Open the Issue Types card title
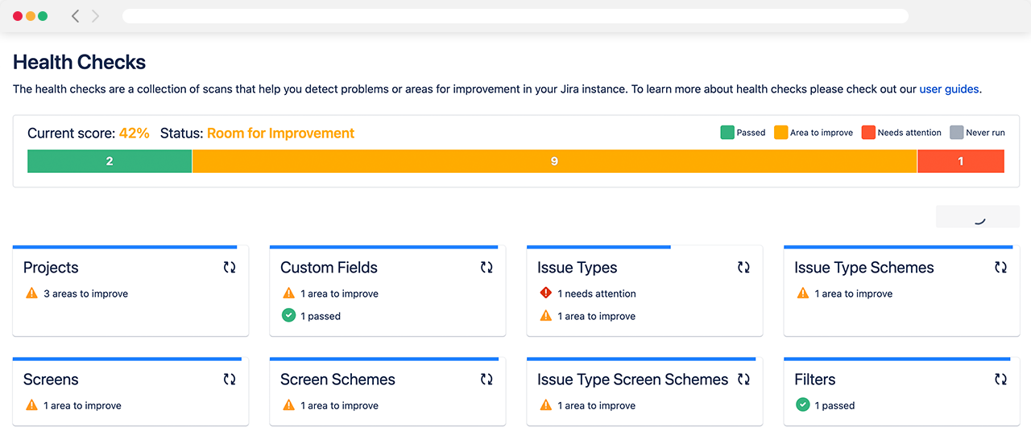Screen dimensions: 1031x439 pos(577,268)
